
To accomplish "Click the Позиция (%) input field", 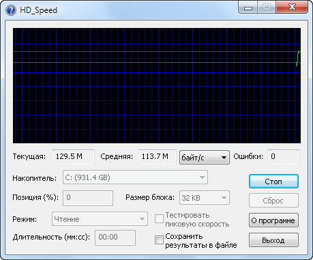I will (x=88, y=199).
